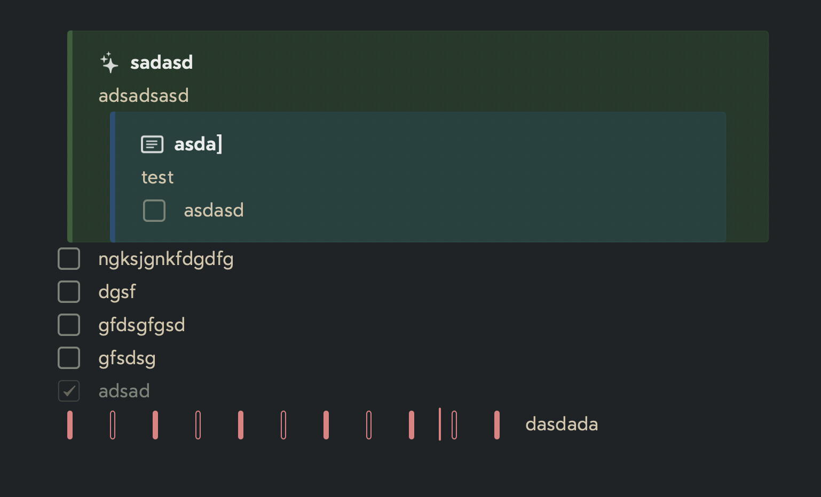Click the greyed-out "adsad" task text
The width and height of the screenshot is (821, 497).
pos(124,391)
